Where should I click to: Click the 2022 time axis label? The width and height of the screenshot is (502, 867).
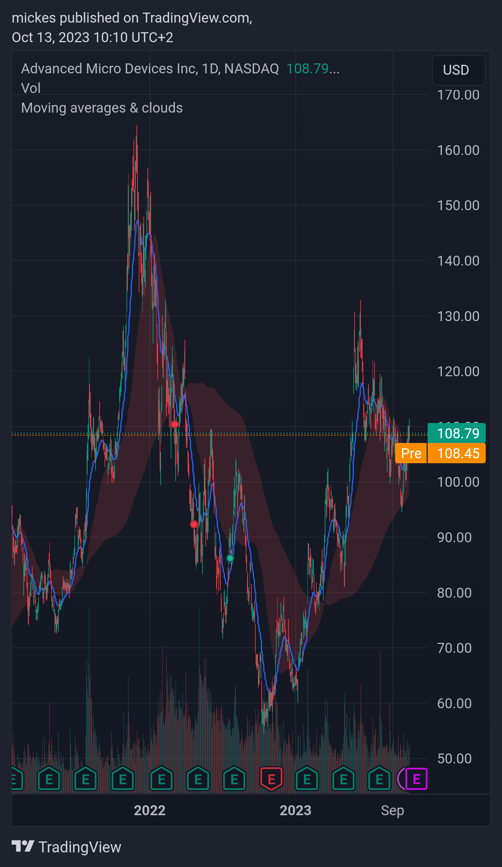(x=150, y=810)
